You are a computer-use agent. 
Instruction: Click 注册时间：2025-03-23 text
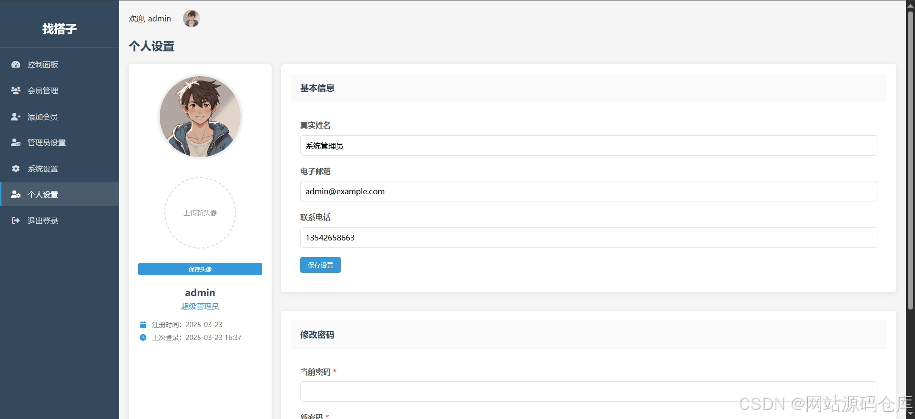(x=187, y=325)
